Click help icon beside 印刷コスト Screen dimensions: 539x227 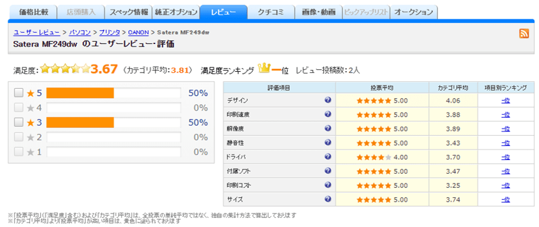(x=328, y=185)
